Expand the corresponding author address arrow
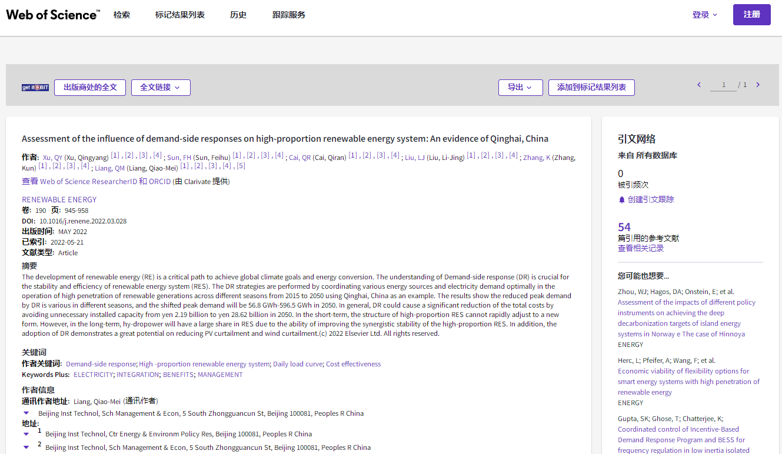 pyautogui.click(x=26, y=413)
